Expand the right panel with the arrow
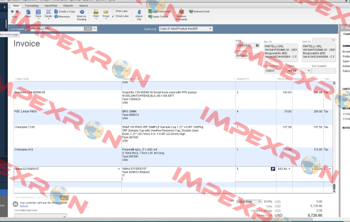This screenshot has width=350, height=222. point(342,28)
